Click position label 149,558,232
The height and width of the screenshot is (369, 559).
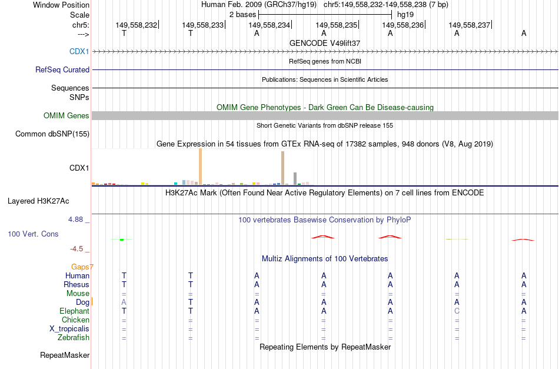(x=136, y=25)
